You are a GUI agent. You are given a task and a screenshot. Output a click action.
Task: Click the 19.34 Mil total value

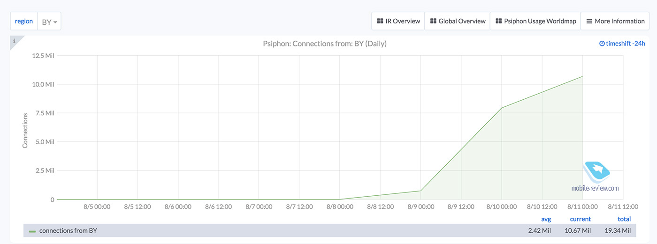click(617, 230)
